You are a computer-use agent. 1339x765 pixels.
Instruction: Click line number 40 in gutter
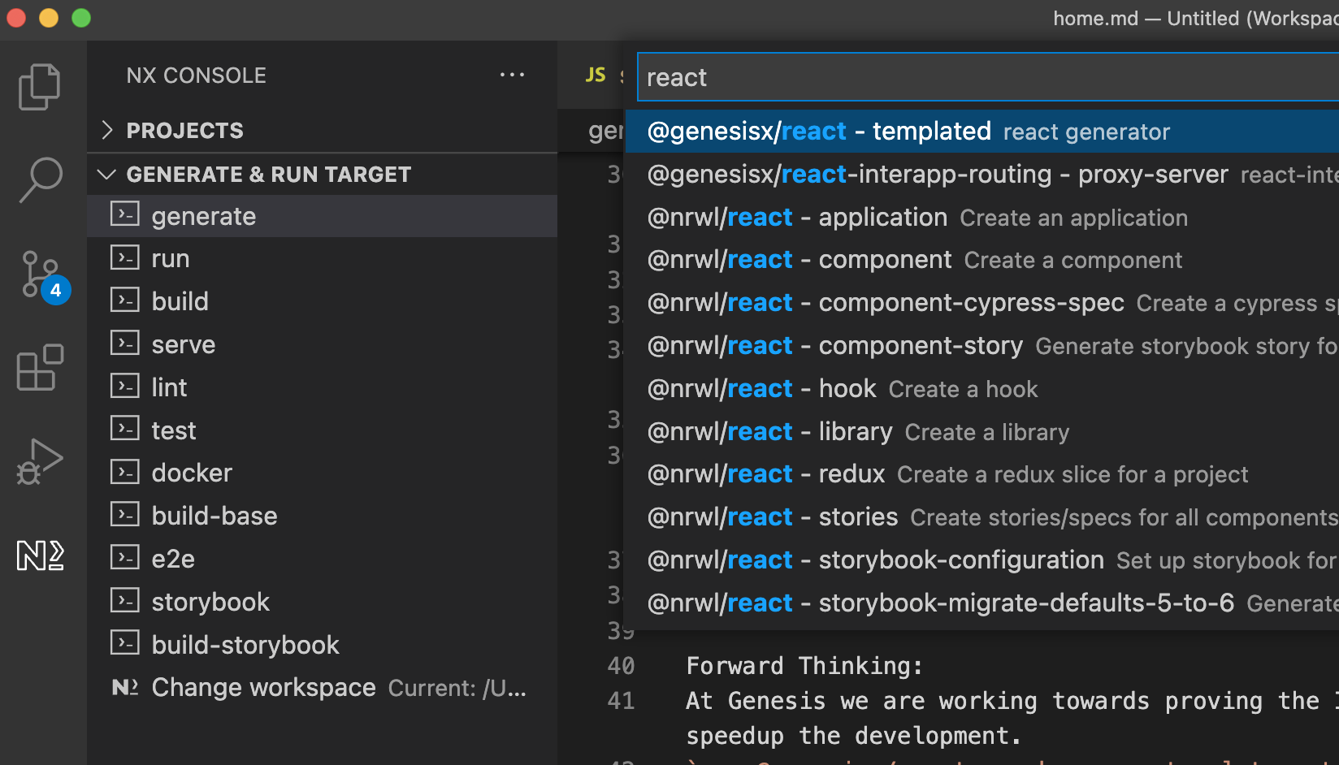coord(621,666)
